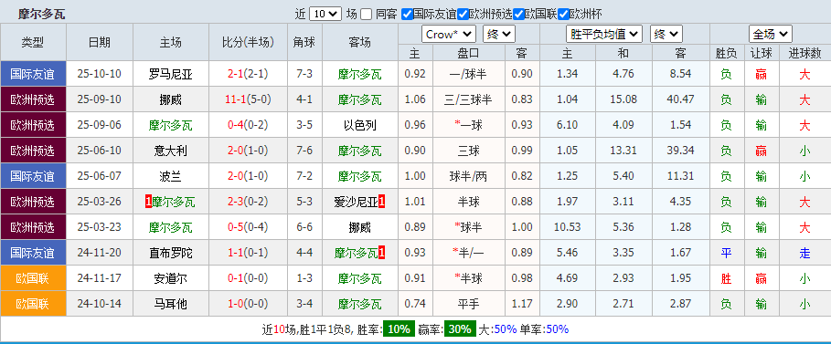Select the 盘口 column header
Viewport: 831px width, 344px height.
(468, 53)
